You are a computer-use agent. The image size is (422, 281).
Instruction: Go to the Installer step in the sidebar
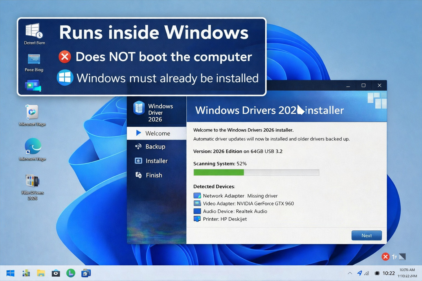point(157,161)
